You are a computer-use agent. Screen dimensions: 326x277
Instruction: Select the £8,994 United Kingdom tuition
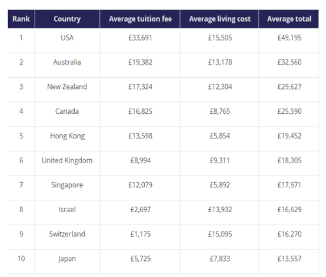coord(141,160)
